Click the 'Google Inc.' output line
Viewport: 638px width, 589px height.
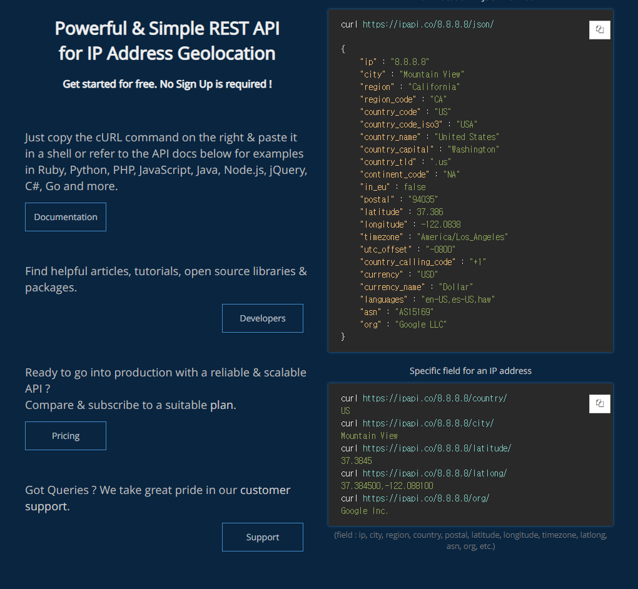pyautogui.click(x=365, y=511)
